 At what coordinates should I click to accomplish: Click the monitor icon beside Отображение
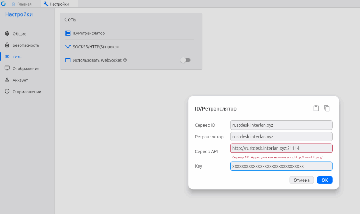click(7, 68)
